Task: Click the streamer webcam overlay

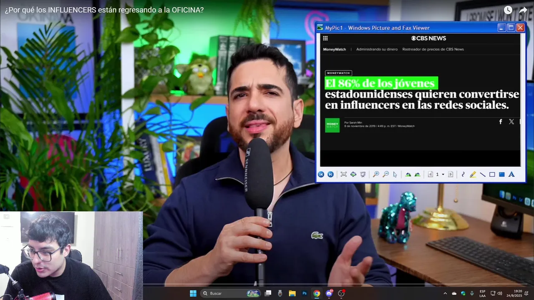Action: (x=71, y=255)
